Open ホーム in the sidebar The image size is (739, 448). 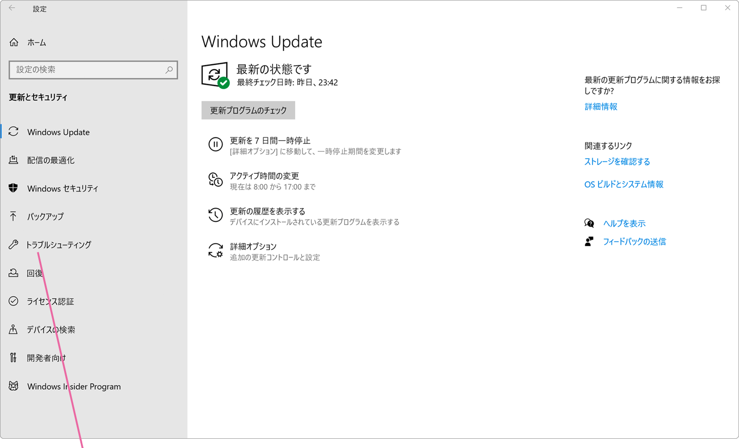tap(36, 43)
